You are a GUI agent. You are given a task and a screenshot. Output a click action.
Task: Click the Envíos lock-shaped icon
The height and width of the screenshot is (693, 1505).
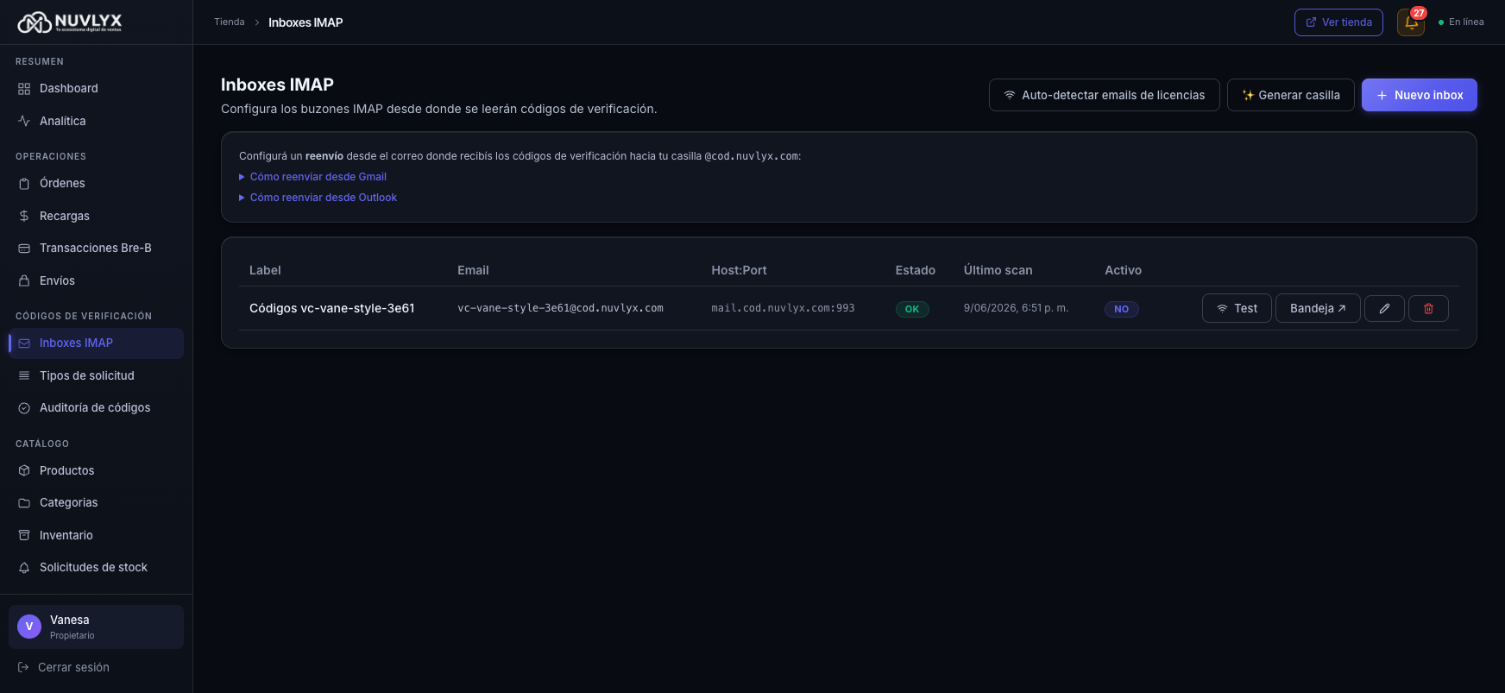coord(24,280)
